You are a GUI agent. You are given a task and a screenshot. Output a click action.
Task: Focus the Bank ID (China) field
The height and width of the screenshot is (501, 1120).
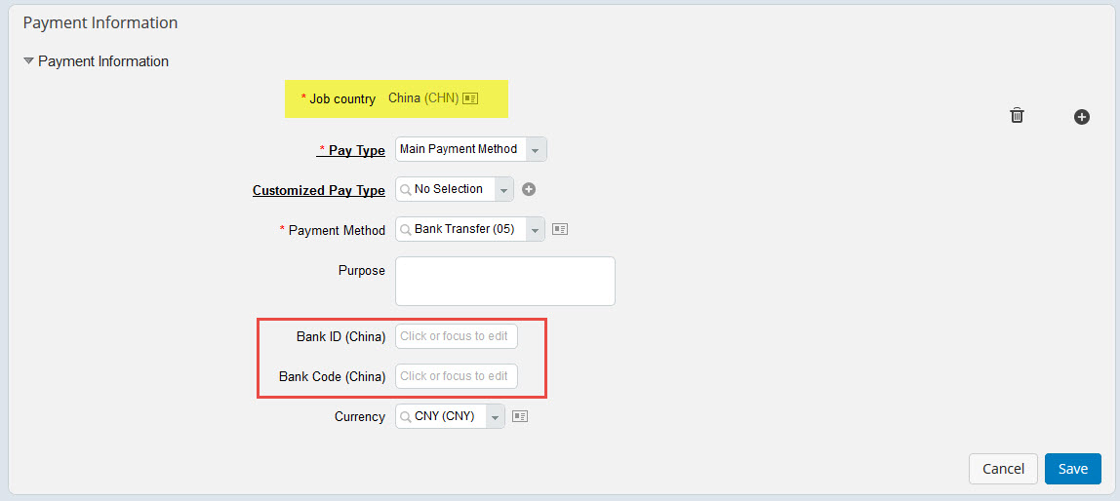pyautogui.click(x=457, y=336)
